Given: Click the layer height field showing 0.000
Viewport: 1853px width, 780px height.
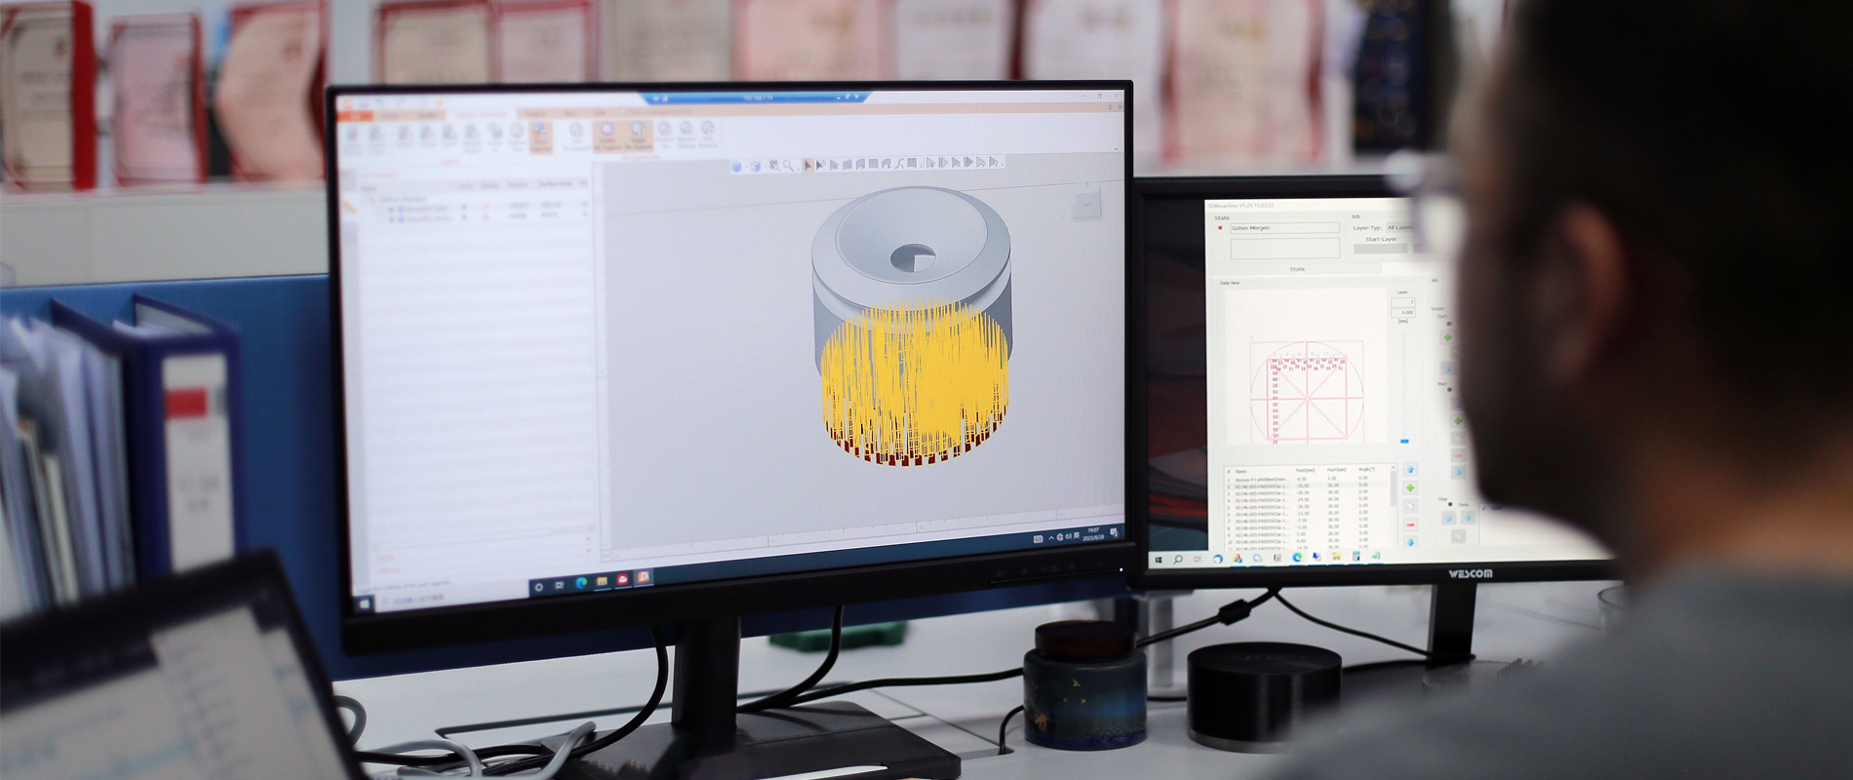Looking at the screenshot, I should 1402,312.
